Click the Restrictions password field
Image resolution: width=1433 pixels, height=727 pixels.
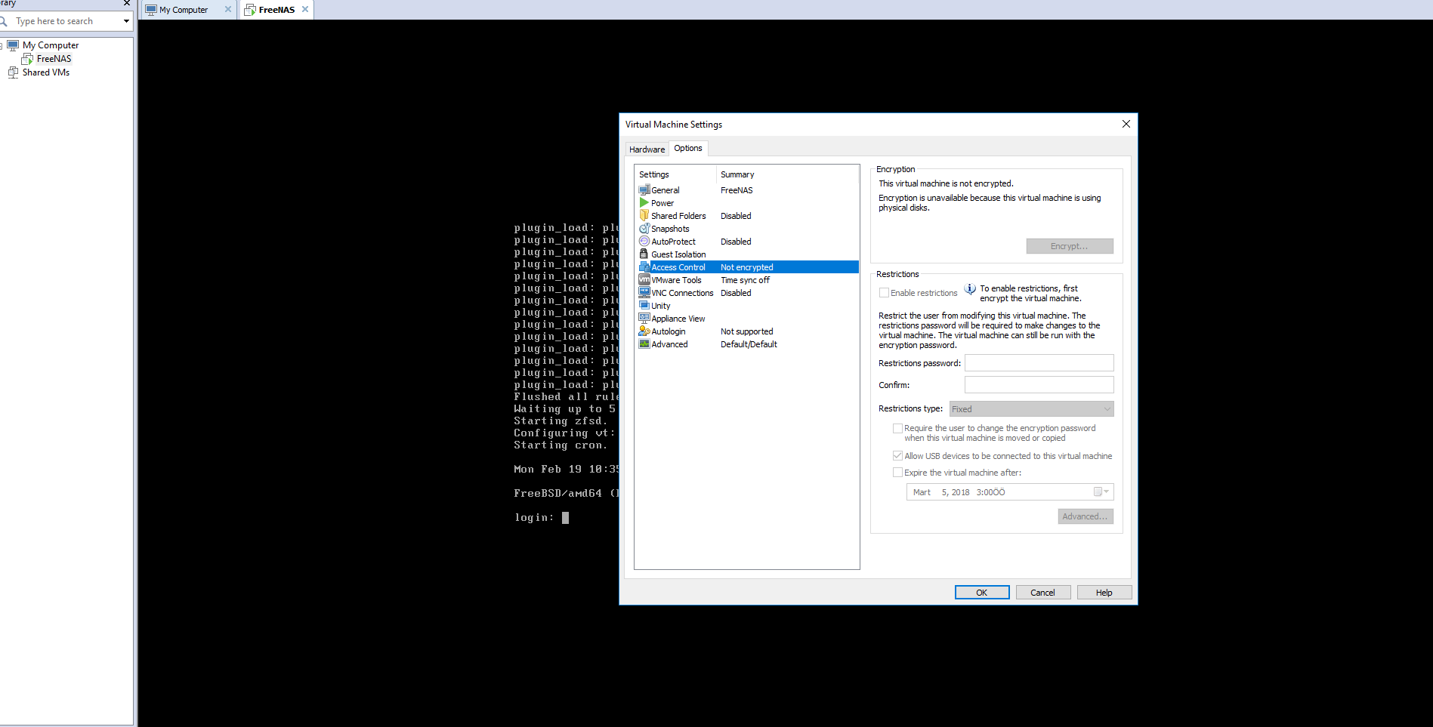point(1039,363)
